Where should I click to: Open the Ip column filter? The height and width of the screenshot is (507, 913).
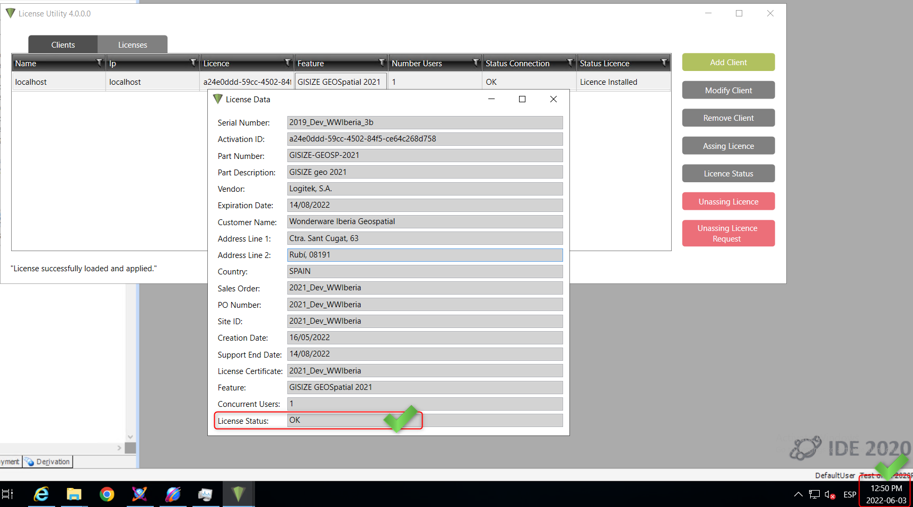pos(194,63)
